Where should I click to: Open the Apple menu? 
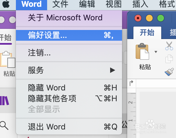6,4
